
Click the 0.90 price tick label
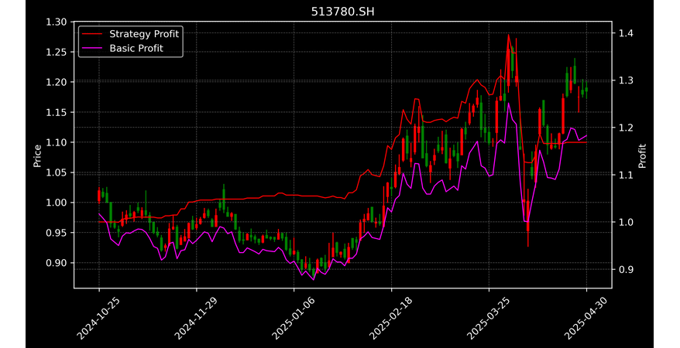[57, 262]
